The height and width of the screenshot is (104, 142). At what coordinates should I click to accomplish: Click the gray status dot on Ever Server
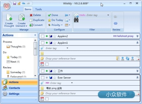point(47,78)
